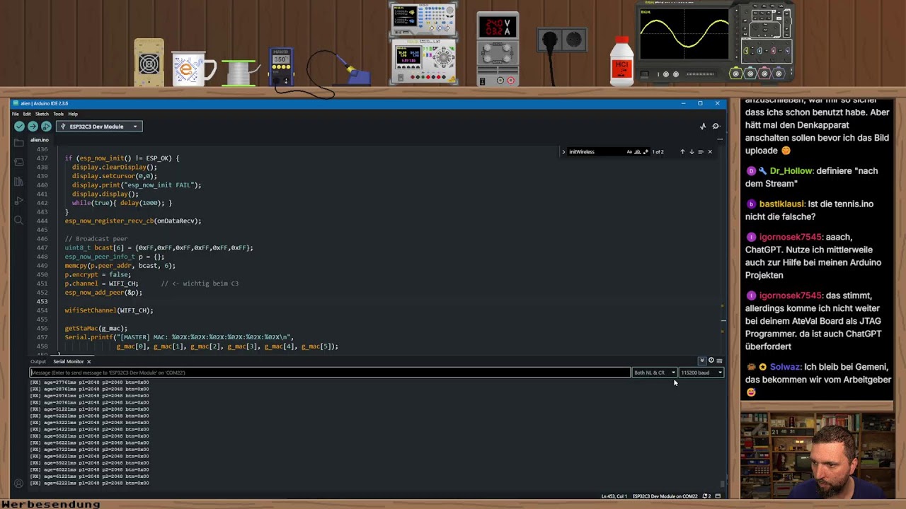Open the Boards Manager sidebar icon
The width and height of the screenshot is (906, 509).
[18, 162]
